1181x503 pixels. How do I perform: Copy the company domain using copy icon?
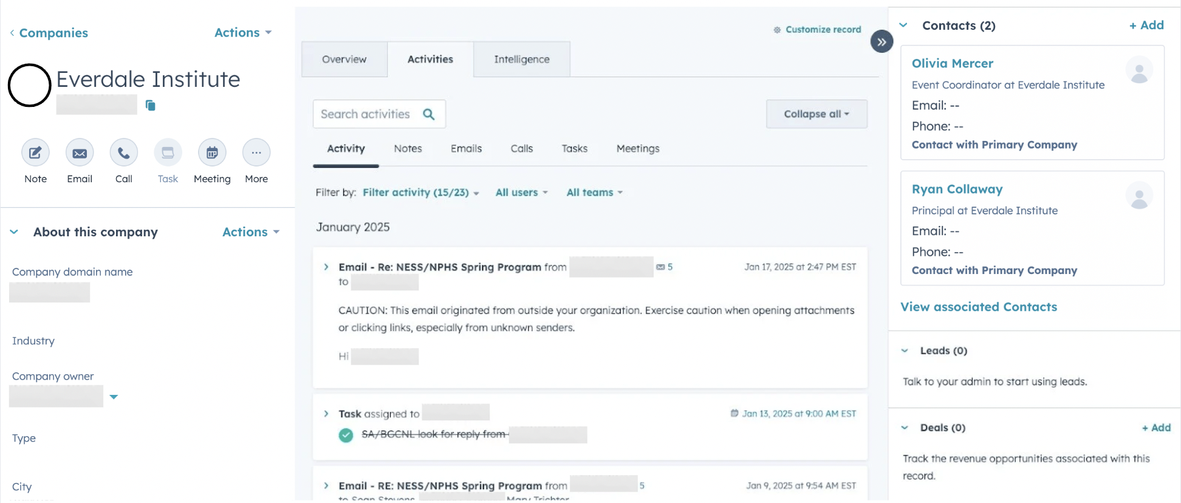coord(151,106)
